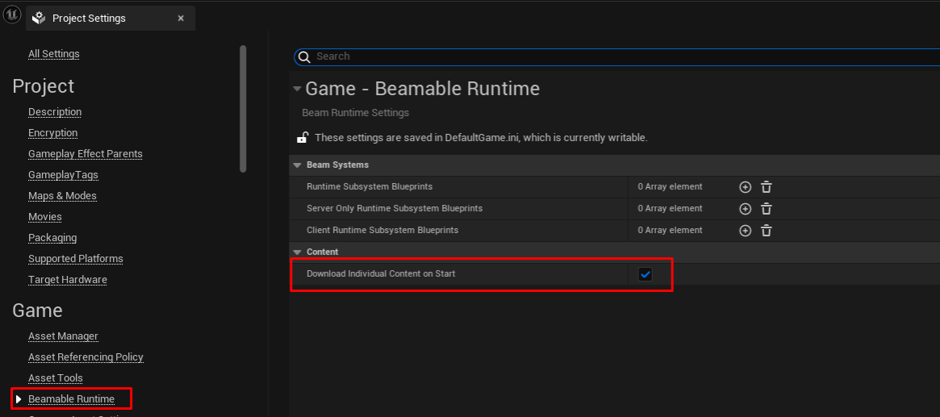
Task: Open the GameplayTags settings page
Action: (63, 175)
